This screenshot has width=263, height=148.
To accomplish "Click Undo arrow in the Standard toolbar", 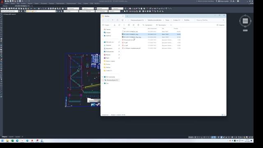I will coord(31,8).
